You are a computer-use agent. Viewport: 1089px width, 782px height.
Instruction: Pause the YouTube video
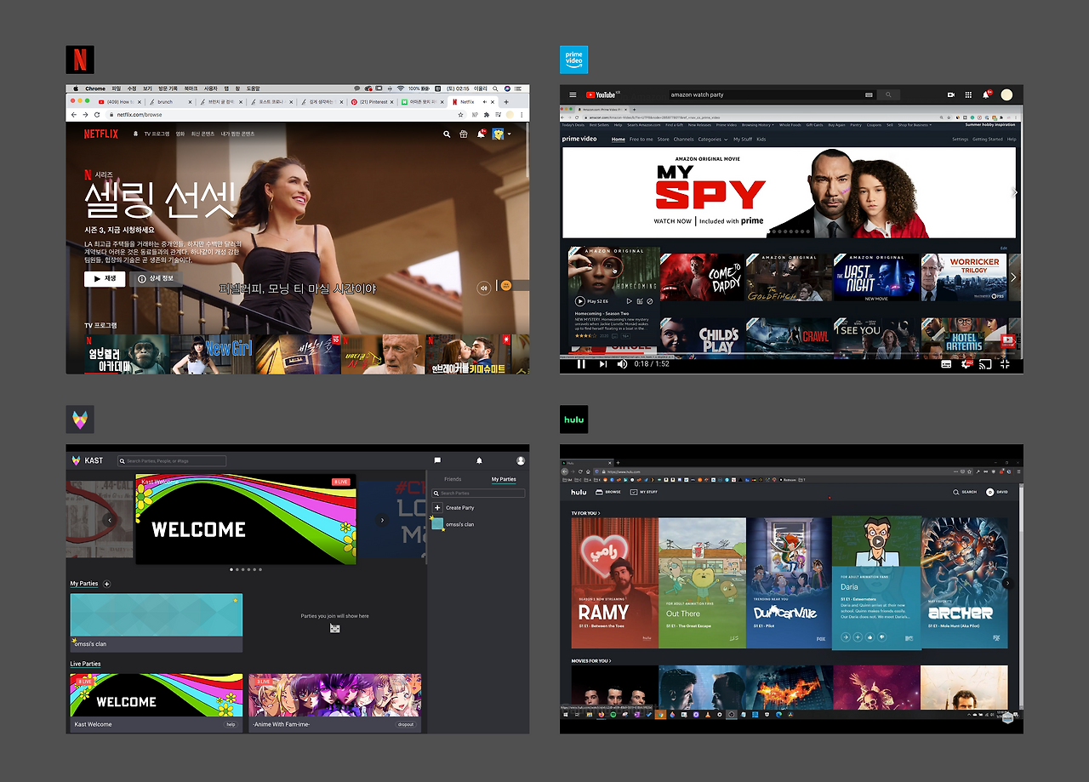582,364
